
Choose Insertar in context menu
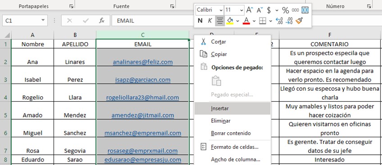tap(232, 108)
